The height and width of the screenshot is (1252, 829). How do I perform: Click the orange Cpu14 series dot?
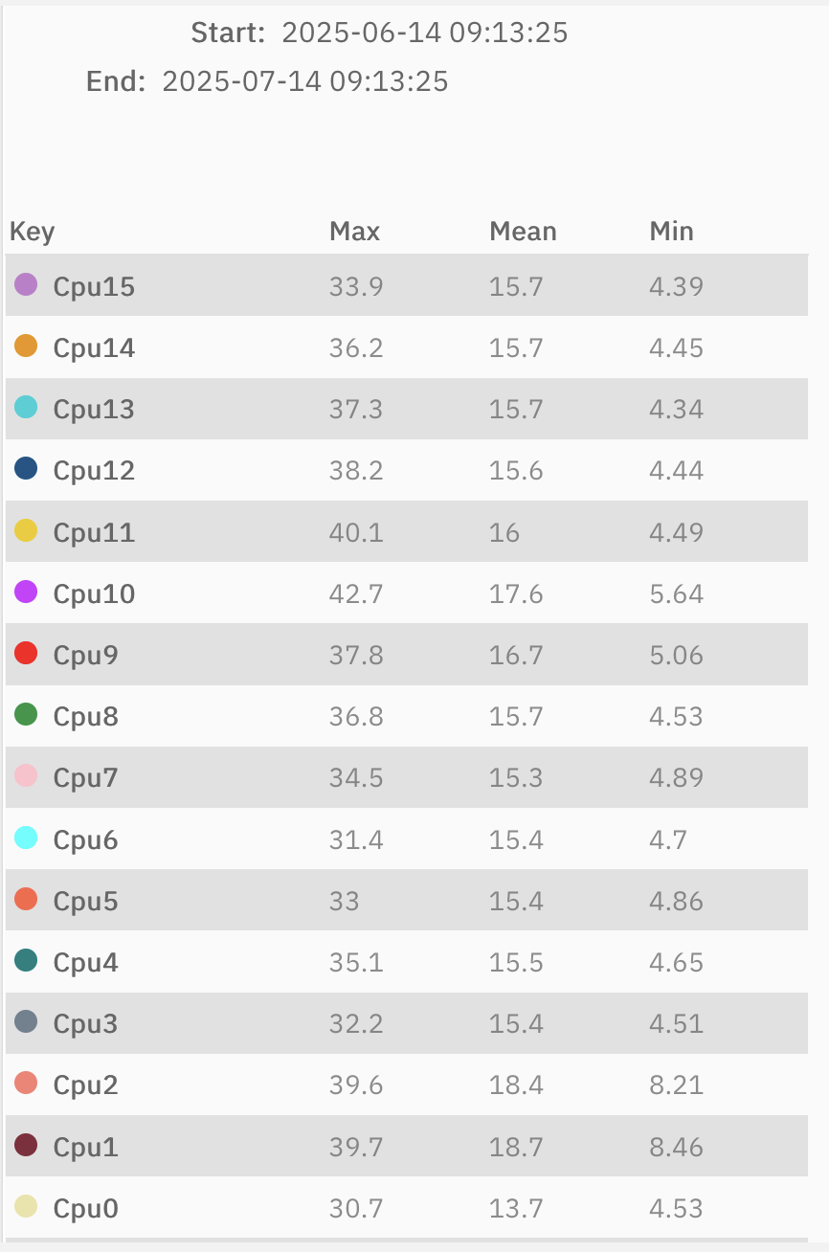tap(26, 346)
